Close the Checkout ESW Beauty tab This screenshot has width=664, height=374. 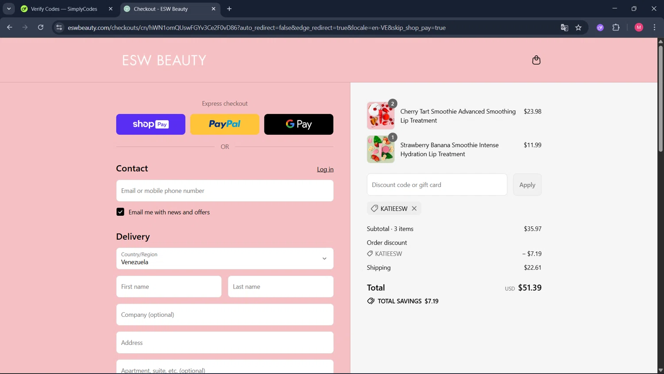pos(213,9)
